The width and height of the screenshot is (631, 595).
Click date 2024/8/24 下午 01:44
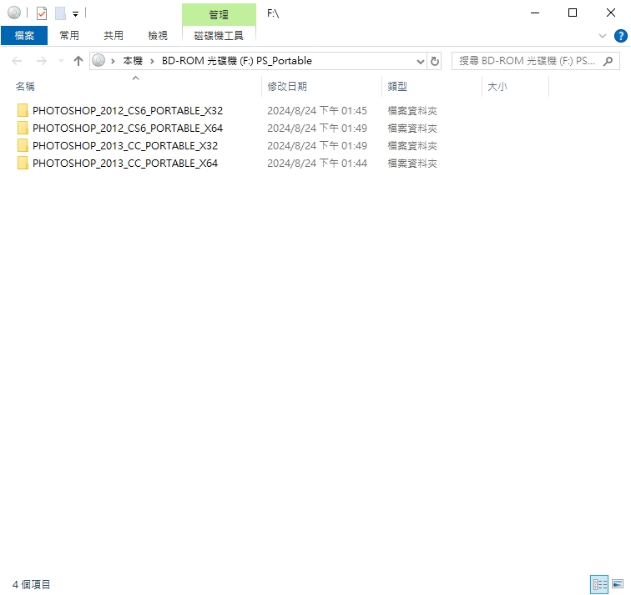[x=317, y=164]
